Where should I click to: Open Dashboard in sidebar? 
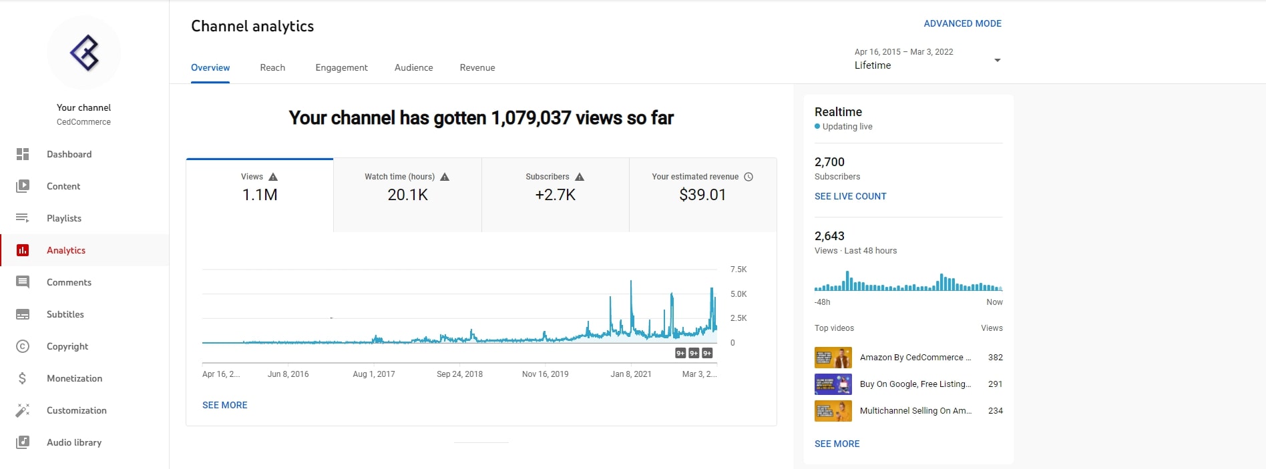point(84,154)
